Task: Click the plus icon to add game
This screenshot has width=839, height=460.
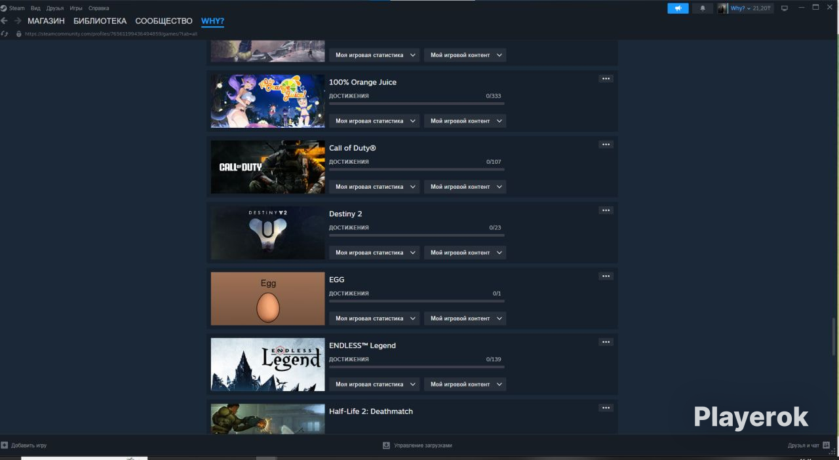Action: click(x=5, y=445)
